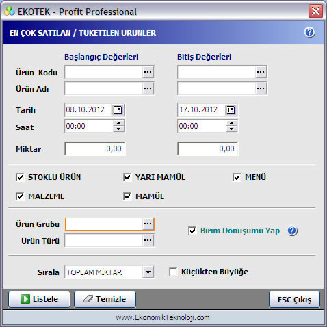This screenshot has width=327, height=327.
Task: Focus end Ürün Adı input field
Action: [217, 88]
